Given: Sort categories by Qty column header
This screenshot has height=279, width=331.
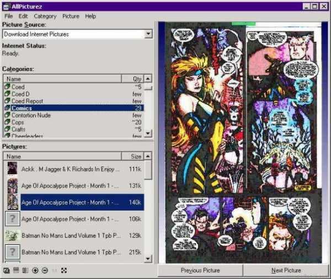Looking at the screenshot, I should pos(132,79).
